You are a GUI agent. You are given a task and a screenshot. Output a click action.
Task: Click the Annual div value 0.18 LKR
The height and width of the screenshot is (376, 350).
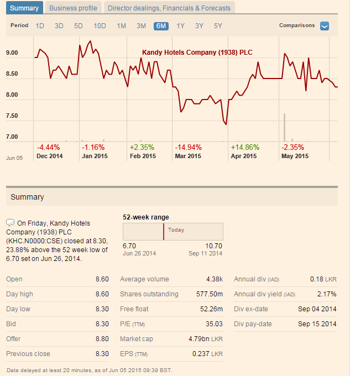point(323,279)
